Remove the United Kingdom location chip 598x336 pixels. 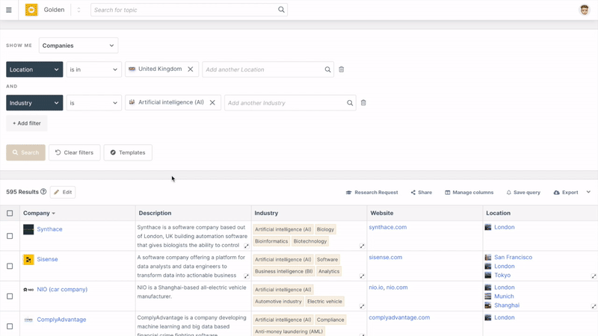[191, 69]
